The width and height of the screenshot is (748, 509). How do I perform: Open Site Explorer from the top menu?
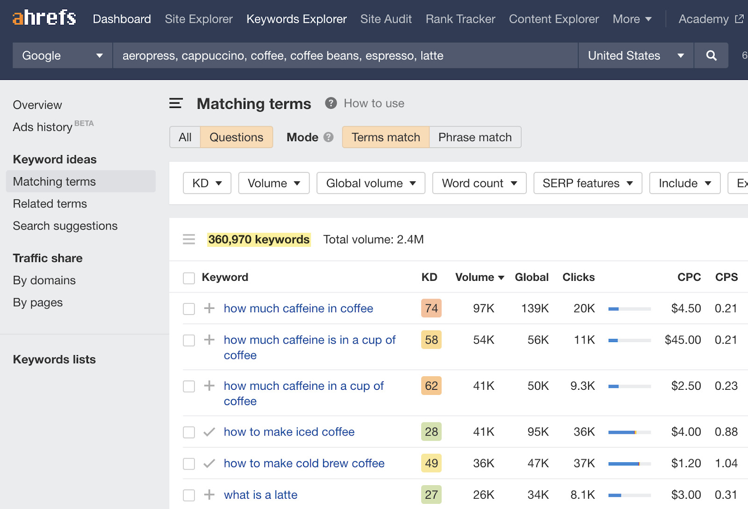199,19
